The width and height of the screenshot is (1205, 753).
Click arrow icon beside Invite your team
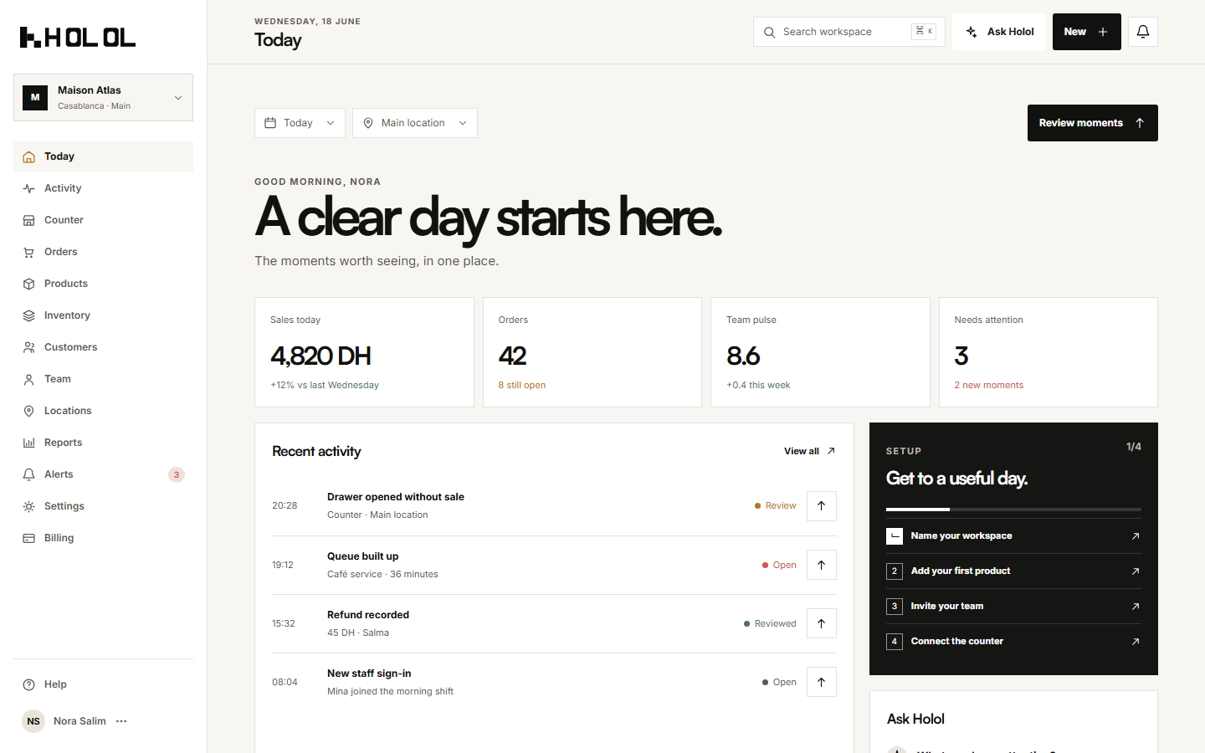(1136, 607)
